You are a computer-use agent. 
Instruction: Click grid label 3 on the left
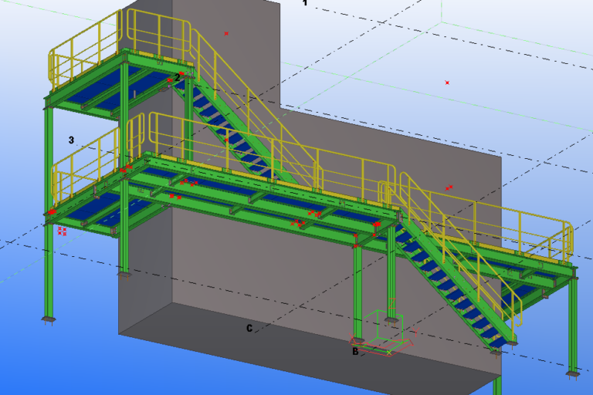pyautogui.click(x=71, y=140)
